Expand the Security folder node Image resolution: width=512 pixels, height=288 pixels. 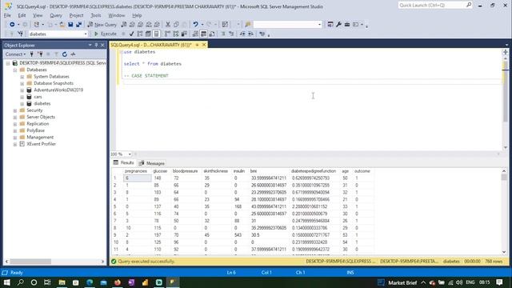pos(15,110)
